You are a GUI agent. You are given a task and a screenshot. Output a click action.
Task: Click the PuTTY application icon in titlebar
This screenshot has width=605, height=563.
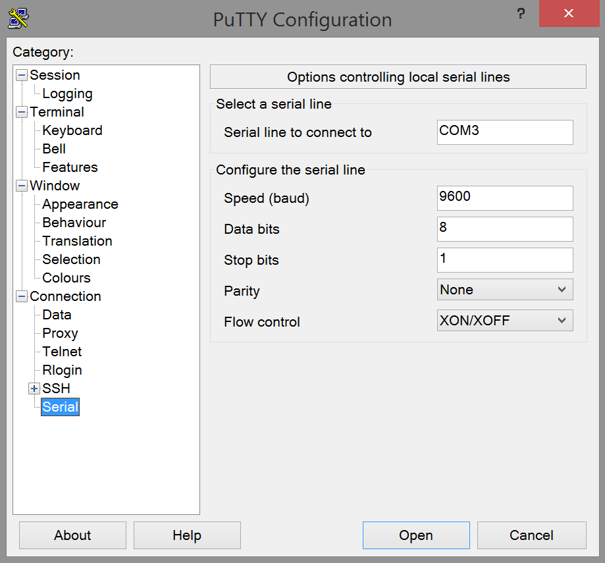click(18, 18)
